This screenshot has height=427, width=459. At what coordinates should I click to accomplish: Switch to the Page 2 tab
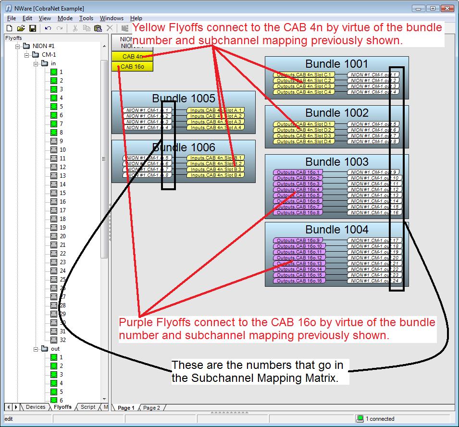tap(151, 408)
